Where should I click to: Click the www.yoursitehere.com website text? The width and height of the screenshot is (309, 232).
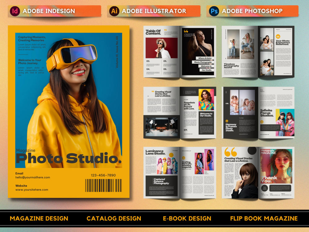point(32,190)
